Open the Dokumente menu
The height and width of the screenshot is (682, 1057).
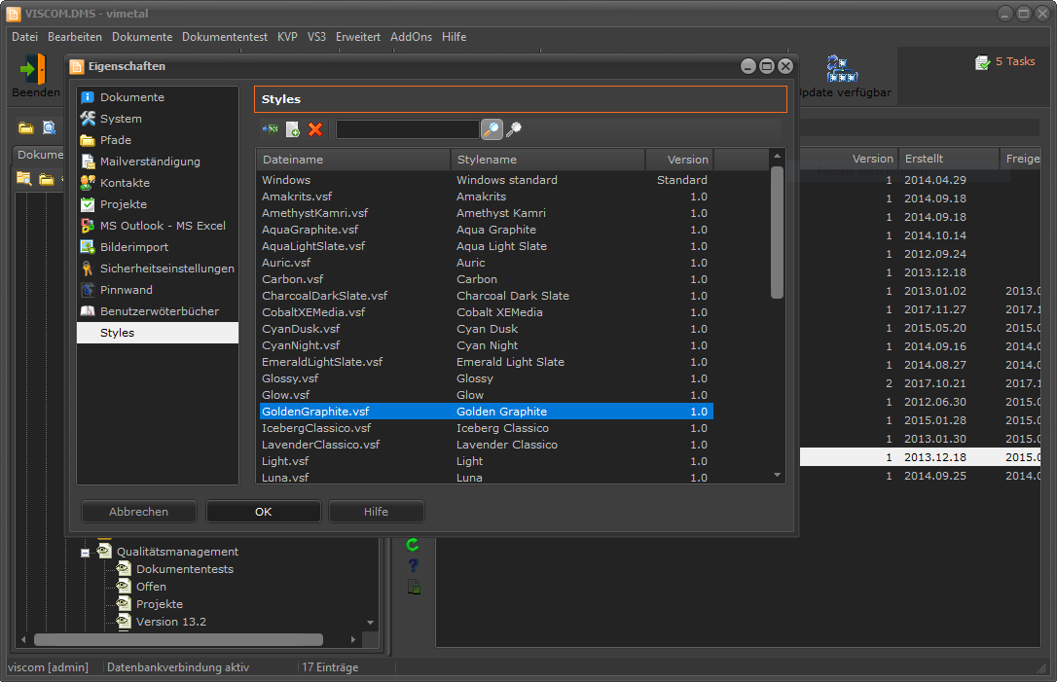142,37
